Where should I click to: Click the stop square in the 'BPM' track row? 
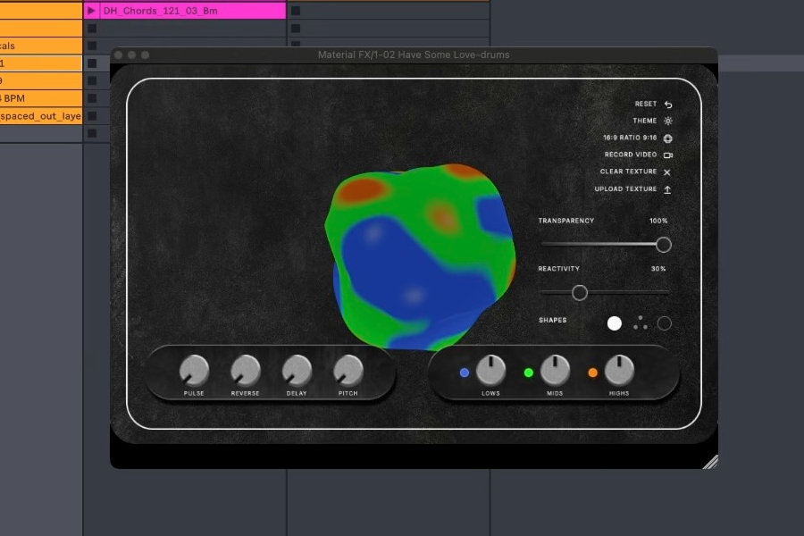coord(92,98)
